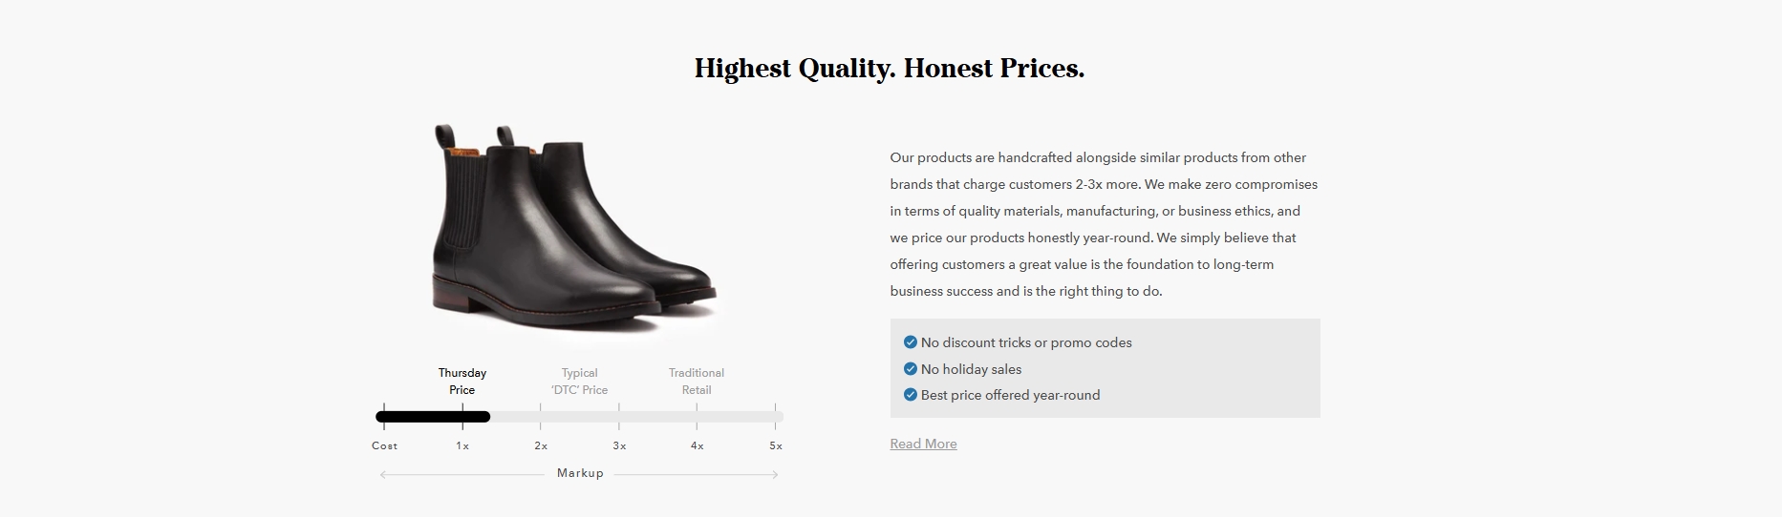This screenshot has width=1782, height=517.
Task: Select the Traditional Retail label
Action: [x=697, y=382]
